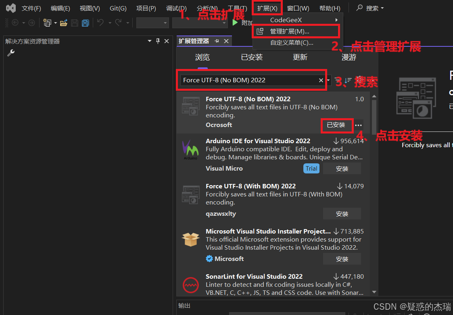This screenshot has height=315, width=453.
Task: Click the Installer Projects box icon
Action: point(191,240)
